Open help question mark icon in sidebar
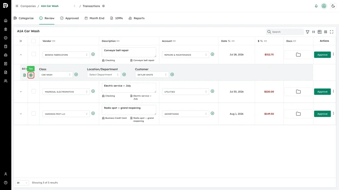This screenshot has height=190, width=339. point(6,183)
